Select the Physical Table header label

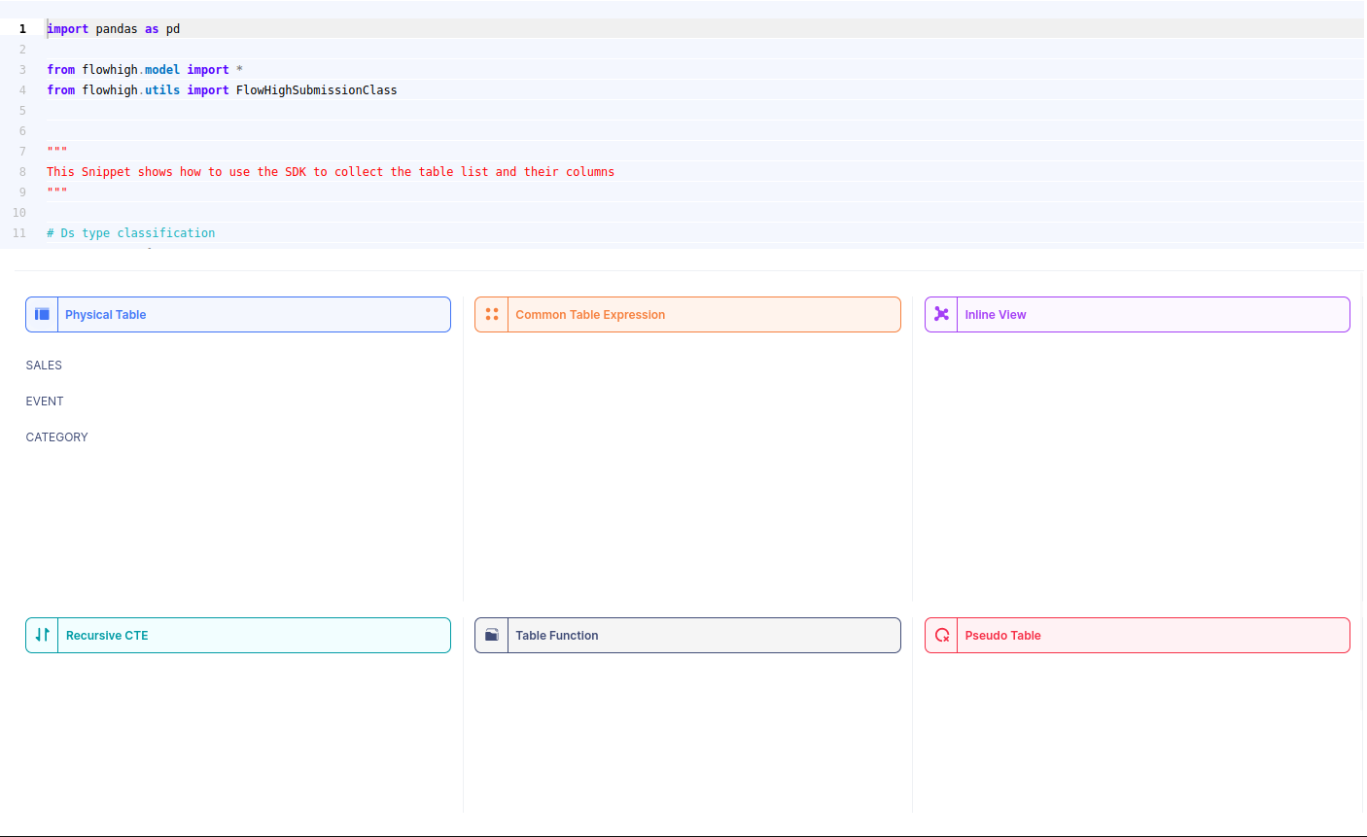click(105, 315)
